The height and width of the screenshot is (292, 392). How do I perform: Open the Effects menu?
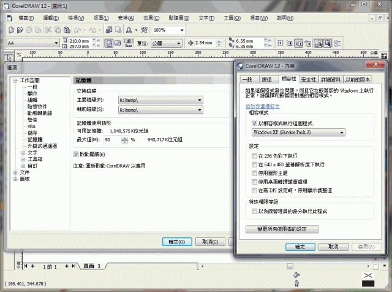151,18
